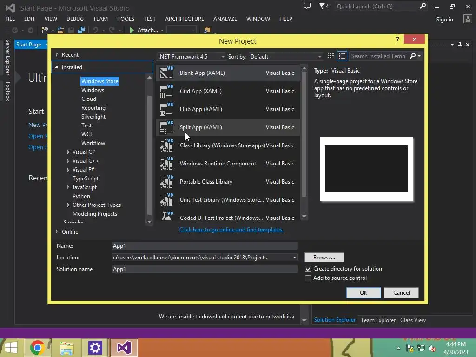The image size is (476, 357).
Task: Open the ANALYZE menu
Action: 225,19
